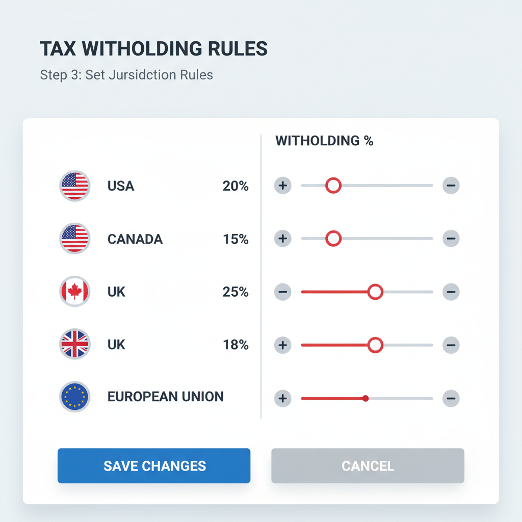Click the USA flag icon
The image size is (522, 522).
(74, 186)
